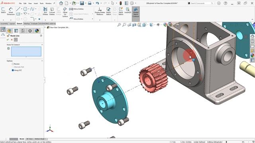Open the View menu
This screenshot has height=143, width=255.
pos(30,4)
